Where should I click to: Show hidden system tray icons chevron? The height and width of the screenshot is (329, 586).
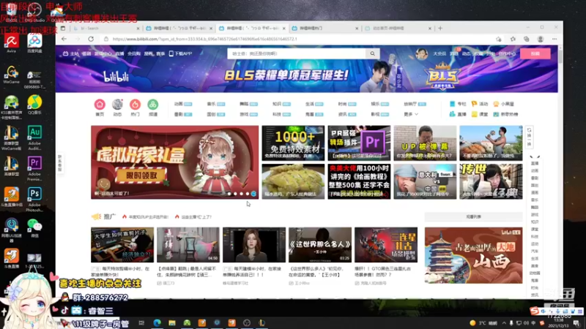click(504, 323)
